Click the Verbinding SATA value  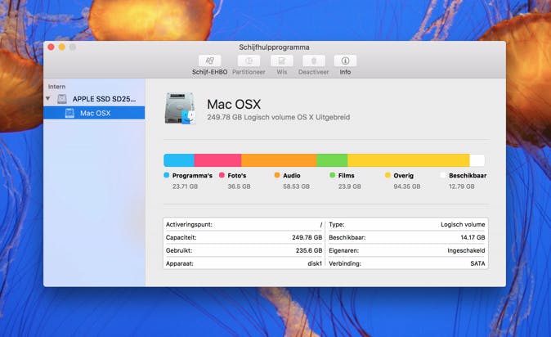477,263
